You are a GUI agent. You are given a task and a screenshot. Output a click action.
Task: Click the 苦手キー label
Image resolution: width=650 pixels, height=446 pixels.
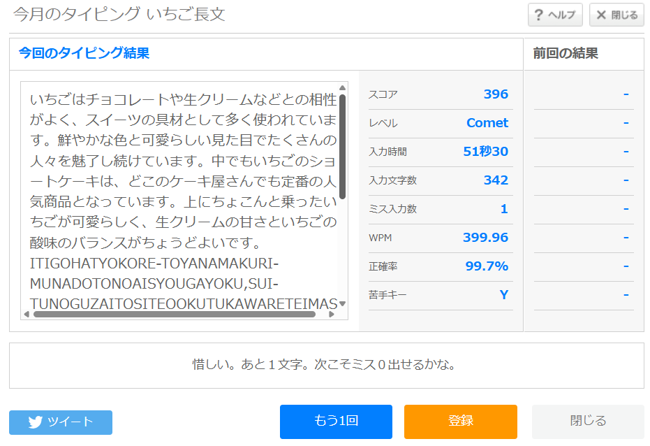point(387,295)
